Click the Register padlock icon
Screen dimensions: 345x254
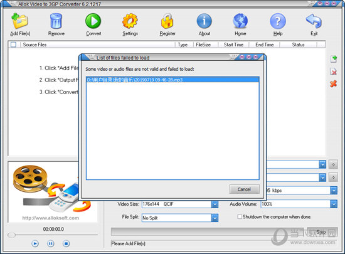[x=167, y=21]
